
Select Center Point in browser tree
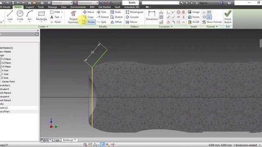point(8,82)
